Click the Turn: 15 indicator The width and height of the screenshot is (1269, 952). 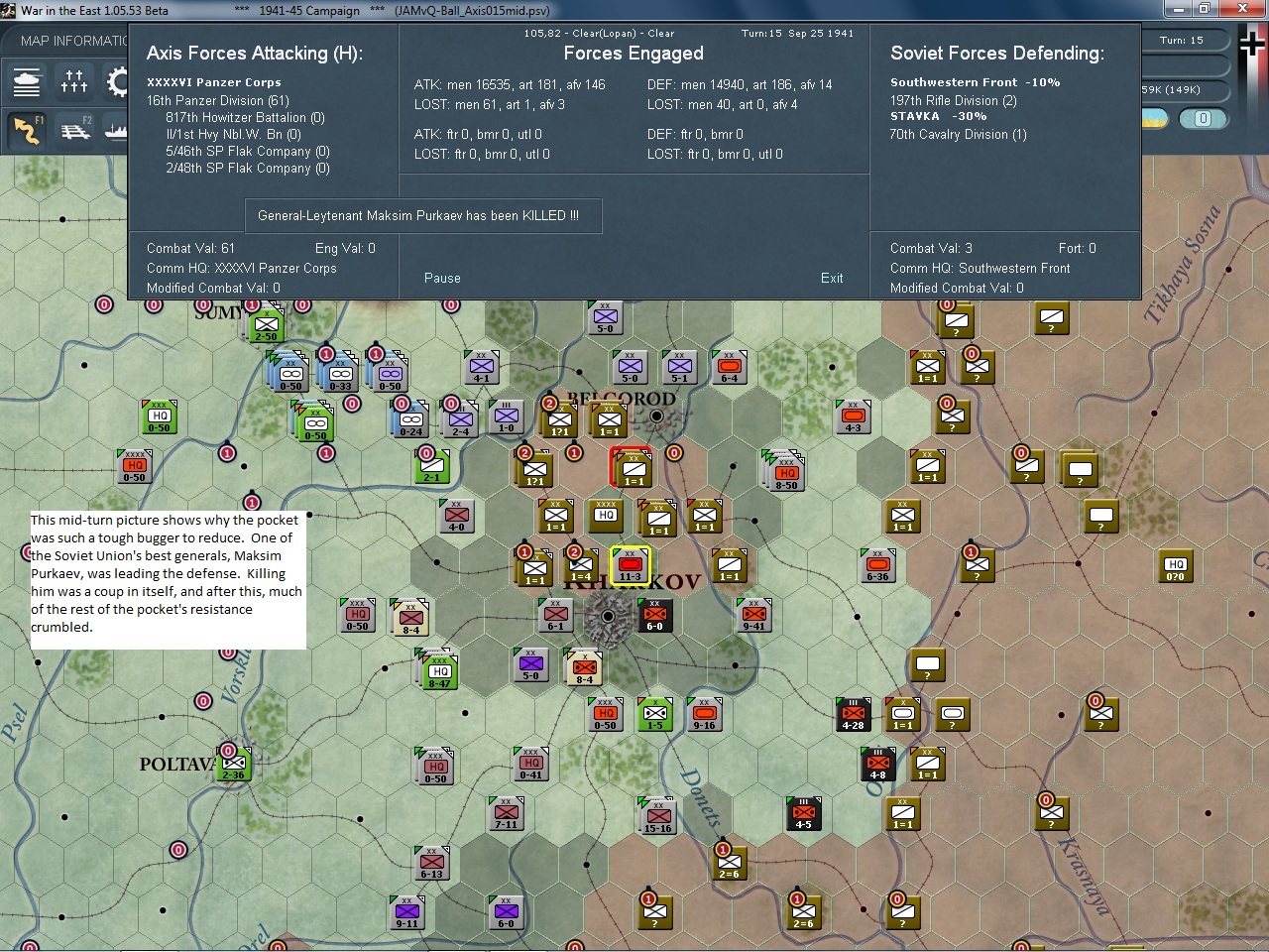[1182, 41]
